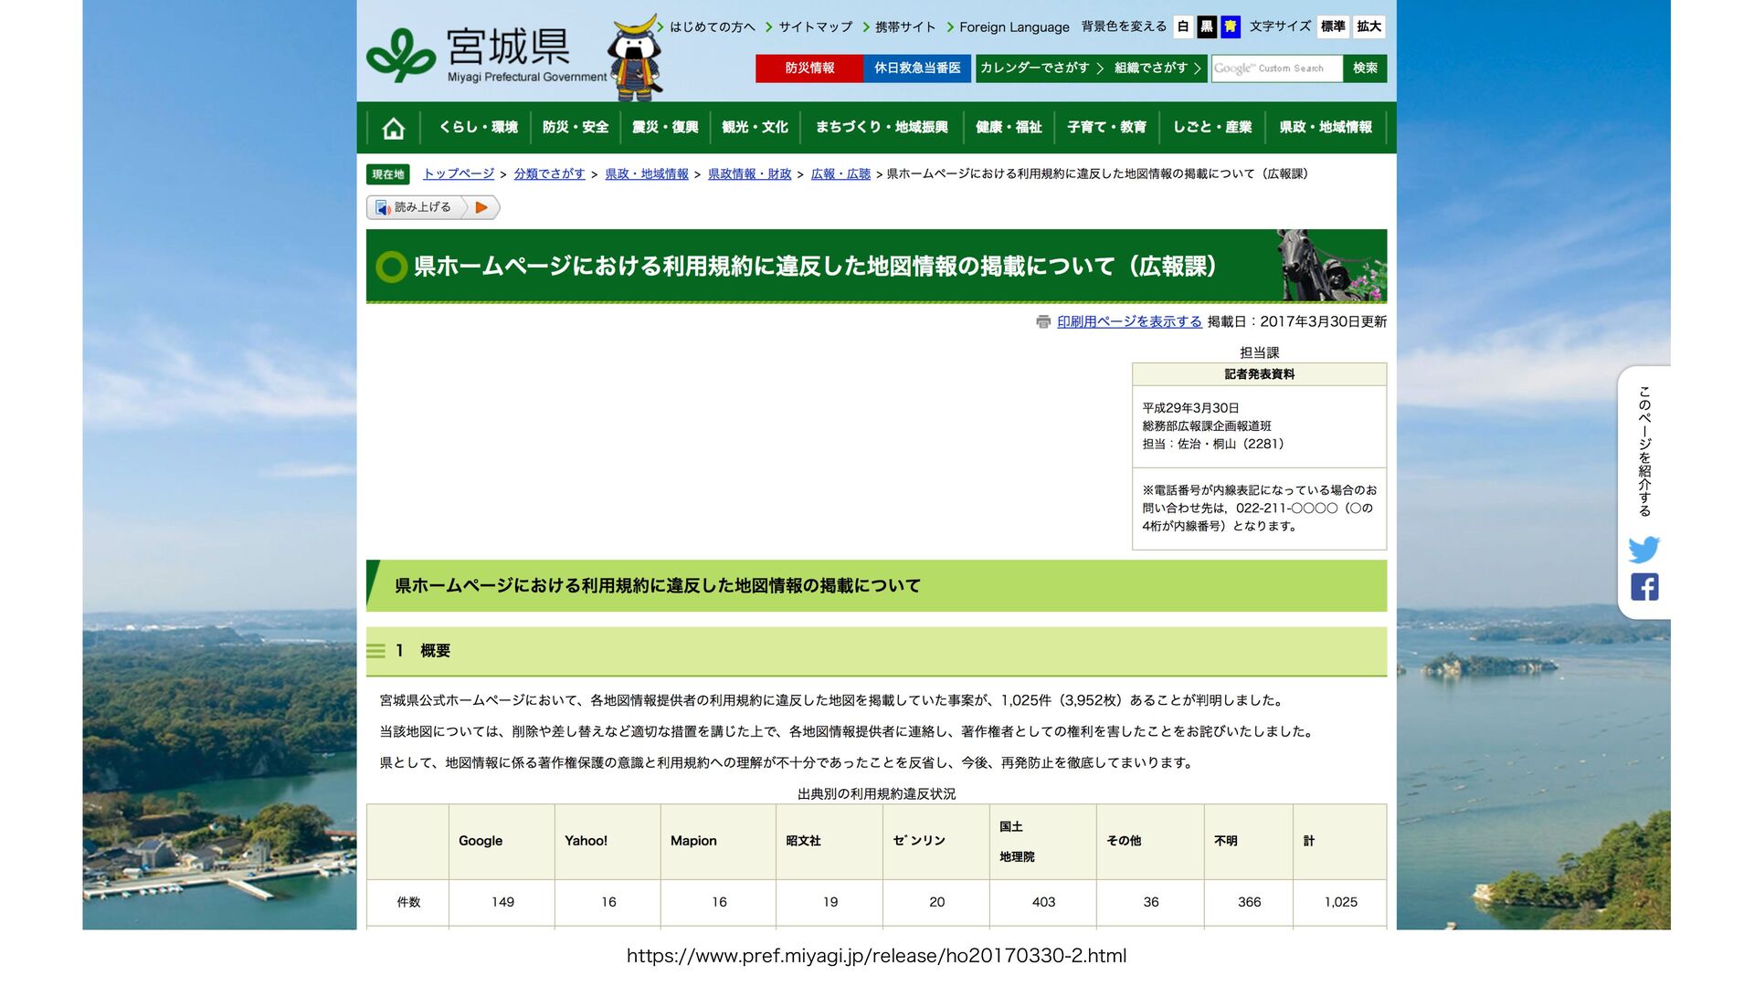This screenshot has width=1754, height=986.
Task: Enlarge the text size with 拡大
Action: (1368, 26)
